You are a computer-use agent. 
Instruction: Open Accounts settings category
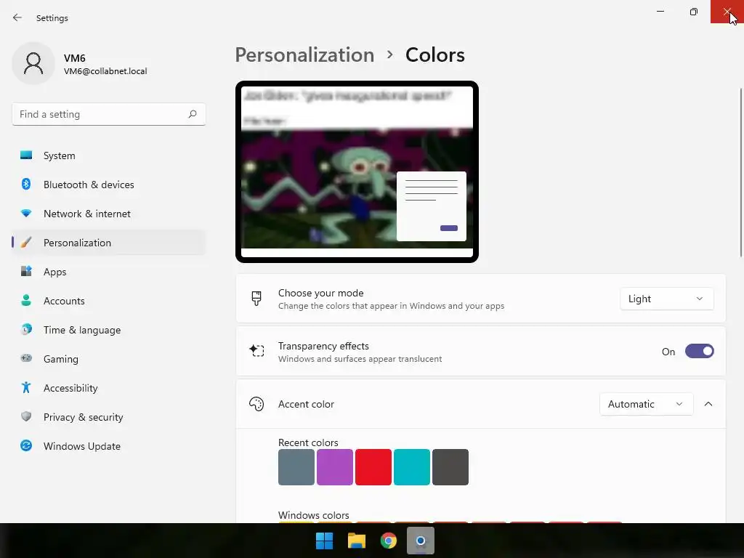coord(109,301)
